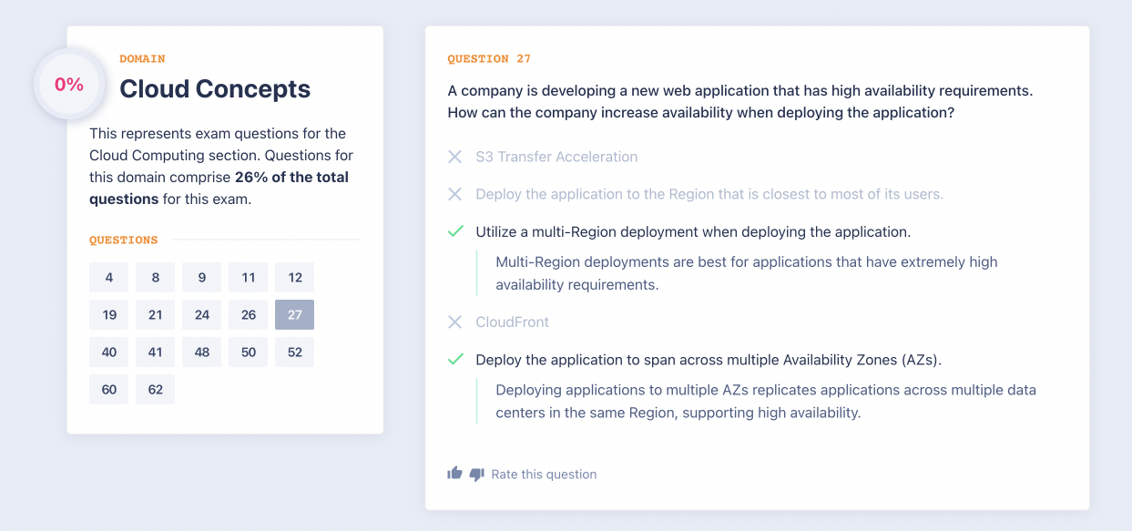Select the CloudFront answer option
The height and width of the screenshot is (531, 1132).
point(512,322)
